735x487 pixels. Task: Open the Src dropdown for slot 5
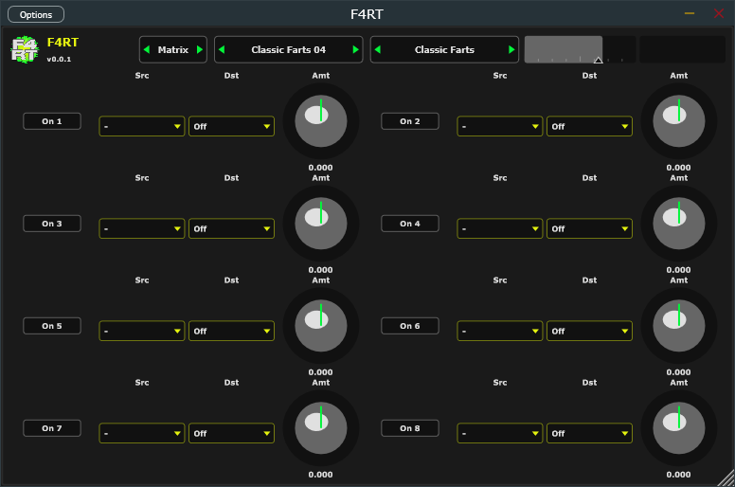142,331
